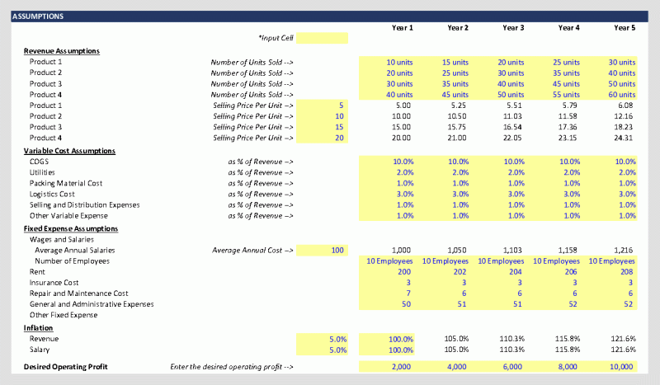Select the Salary inflation rate input cell
Screen dimensions: 660x385
coord(322,349)
